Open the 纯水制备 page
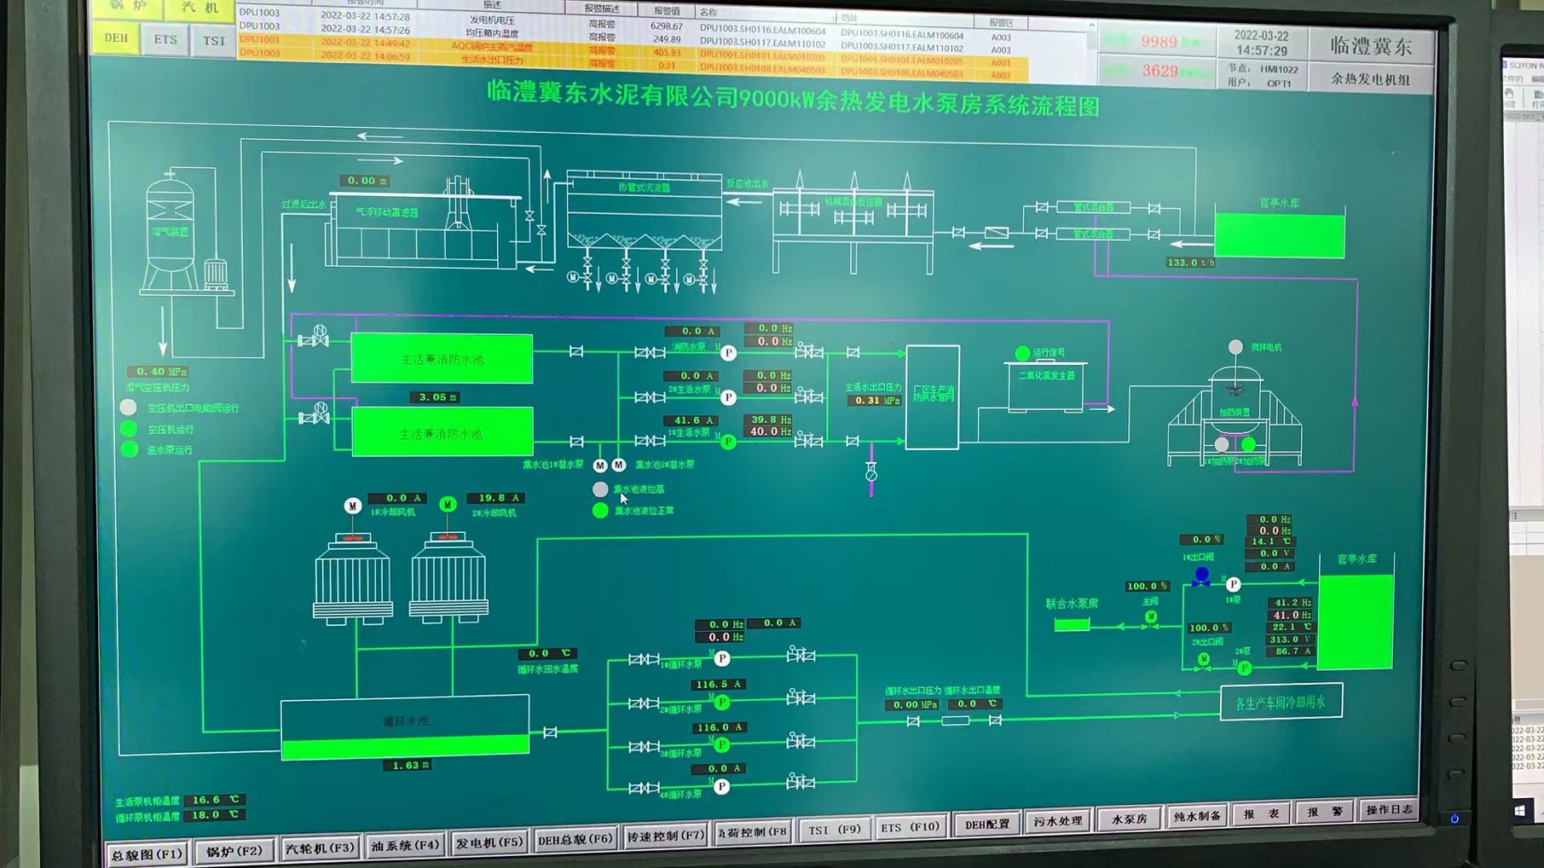 pos(1197,815)
